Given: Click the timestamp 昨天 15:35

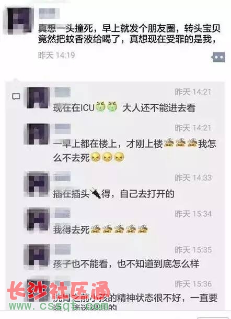Looking at the screenshot, I should point(193,250).
